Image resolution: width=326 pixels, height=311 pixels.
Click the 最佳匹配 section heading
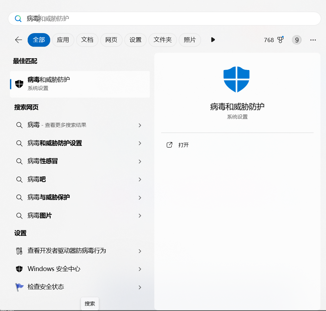[25, 61]
